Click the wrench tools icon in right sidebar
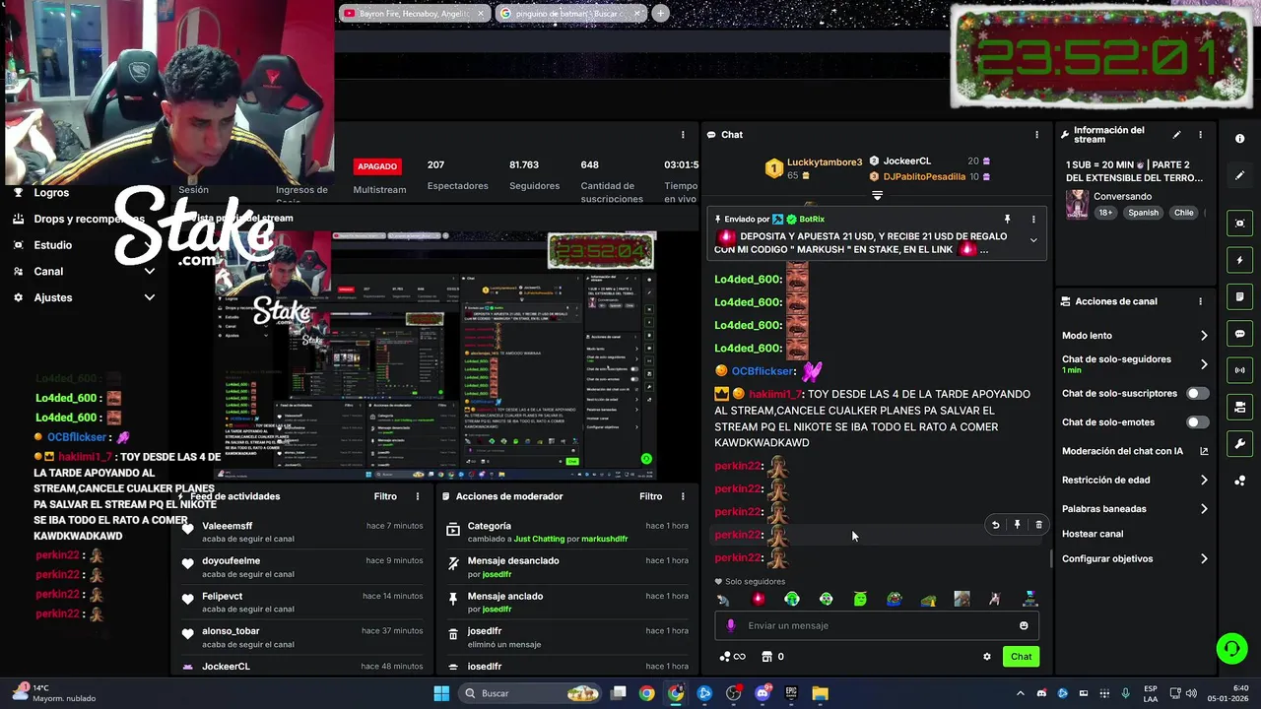 [1239, 444]
